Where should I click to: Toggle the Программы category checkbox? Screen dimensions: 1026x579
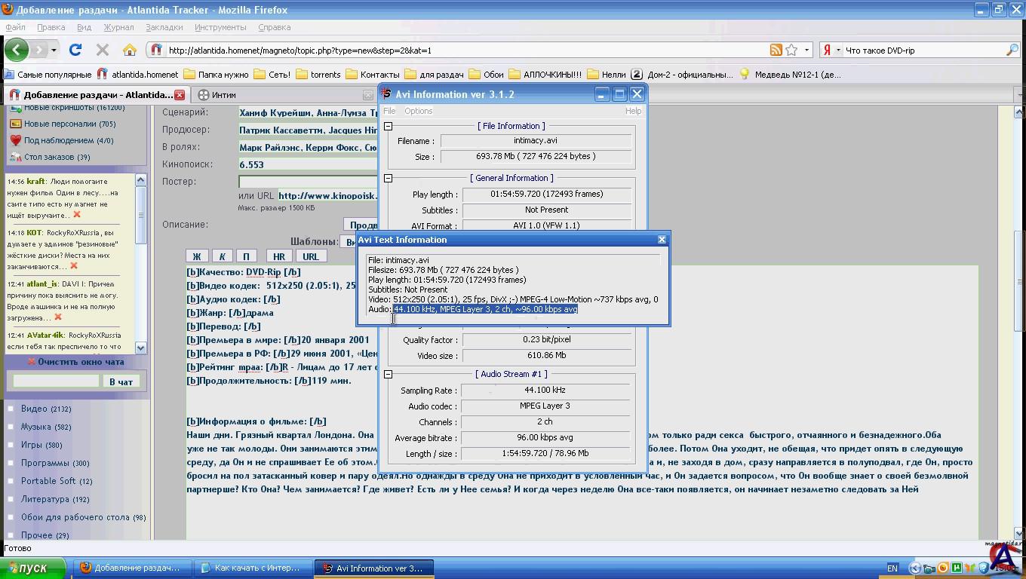[11, 463]
